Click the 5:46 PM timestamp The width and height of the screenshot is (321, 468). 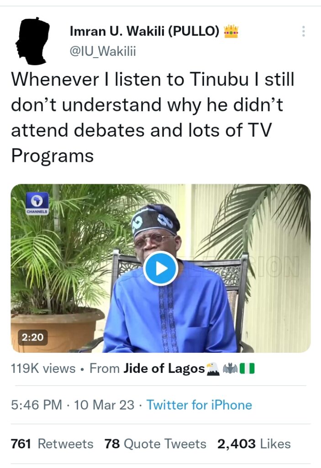pos(37,405)
